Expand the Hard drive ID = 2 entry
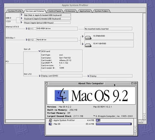Screen dimensions: 155x140 click(26, 40)
